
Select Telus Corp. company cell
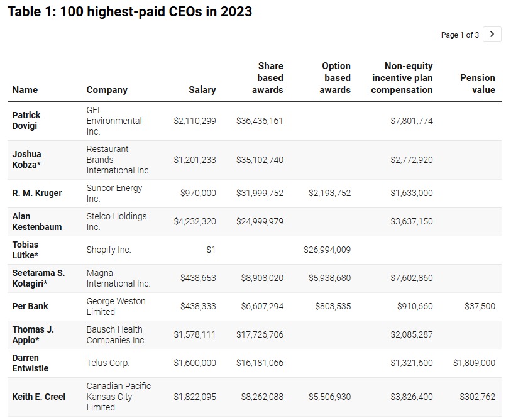coord(108,363)
